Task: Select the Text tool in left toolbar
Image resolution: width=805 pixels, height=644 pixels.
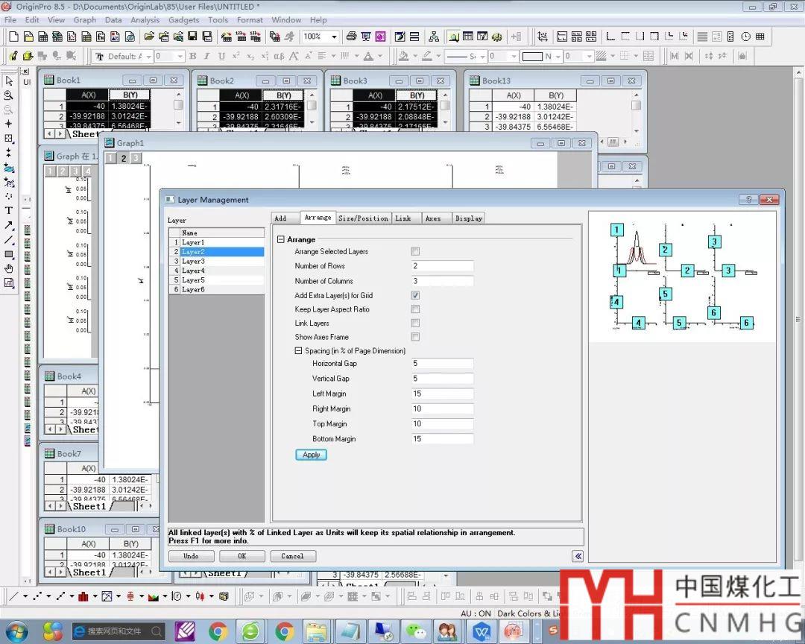Action: coord(9,211)
